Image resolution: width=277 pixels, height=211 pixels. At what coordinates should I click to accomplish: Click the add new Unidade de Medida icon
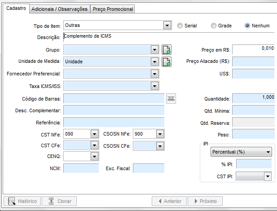point(167,62)
